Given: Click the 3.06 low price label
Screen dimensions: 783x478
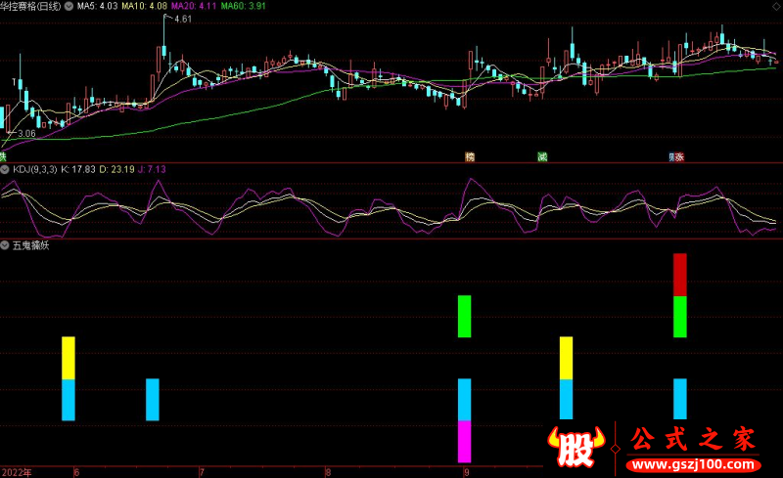Looking at the screenshot, I should (x=26, y=133).
